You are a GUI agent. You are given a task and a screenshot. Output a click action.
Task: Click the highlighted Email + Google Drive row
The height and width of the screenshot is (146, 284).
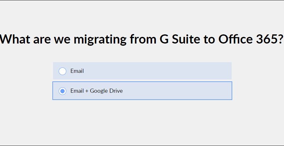click(x=142, y=91)
